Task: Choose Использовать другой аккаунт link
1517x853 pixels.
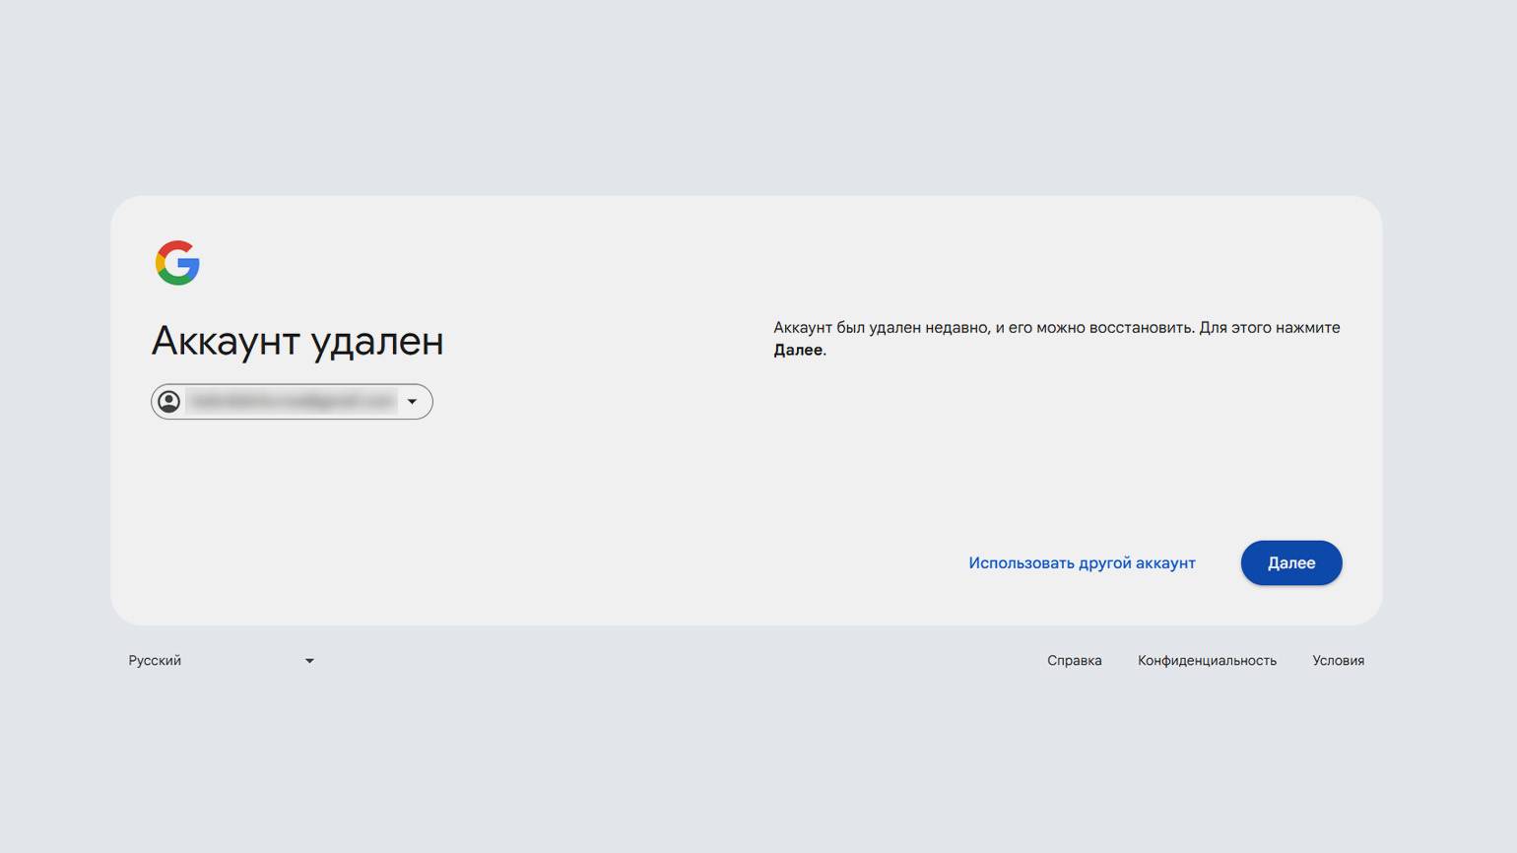Action: point(1082,562)
